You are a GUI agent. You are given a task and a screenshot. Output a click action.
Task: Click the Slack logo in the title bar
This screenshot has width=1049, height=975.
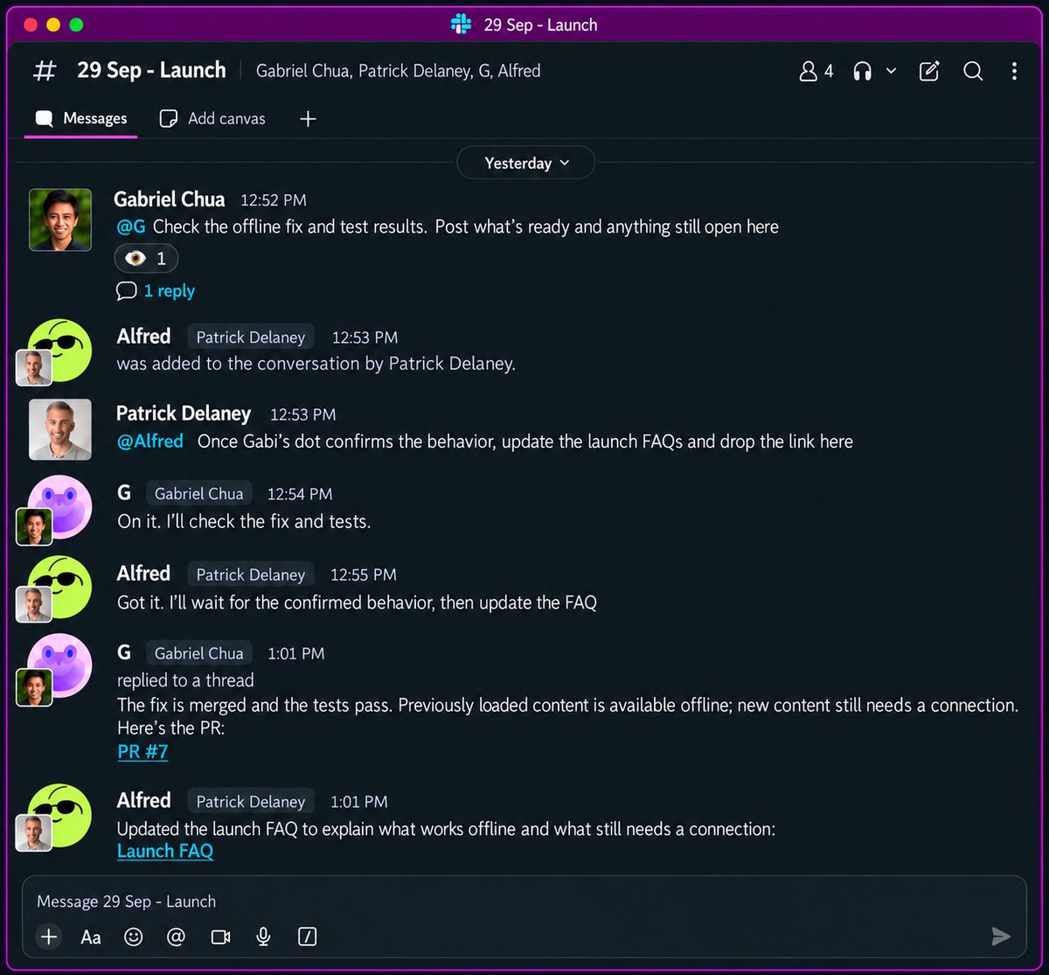(462, 24)
